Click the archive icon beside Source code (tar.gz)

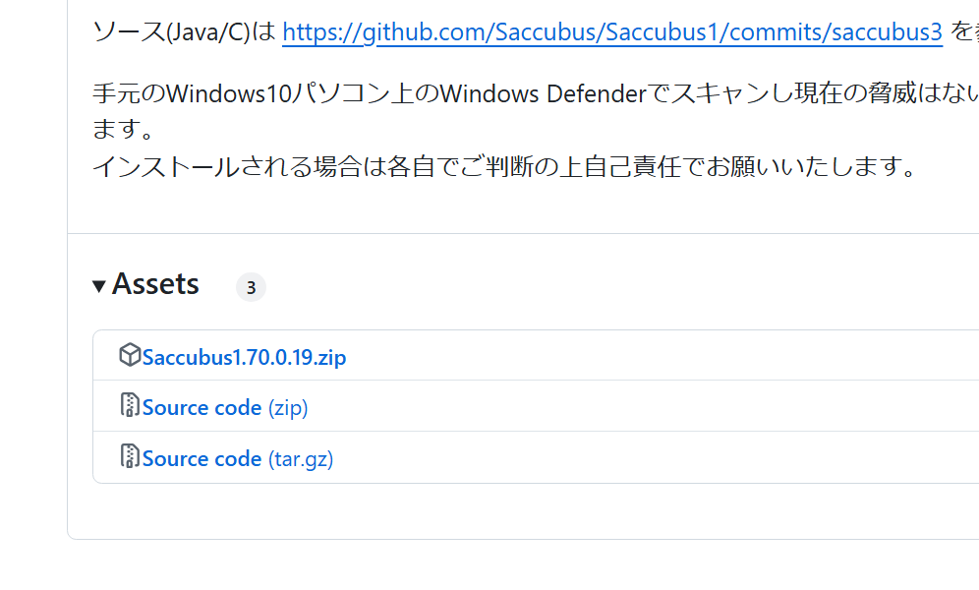130,457
